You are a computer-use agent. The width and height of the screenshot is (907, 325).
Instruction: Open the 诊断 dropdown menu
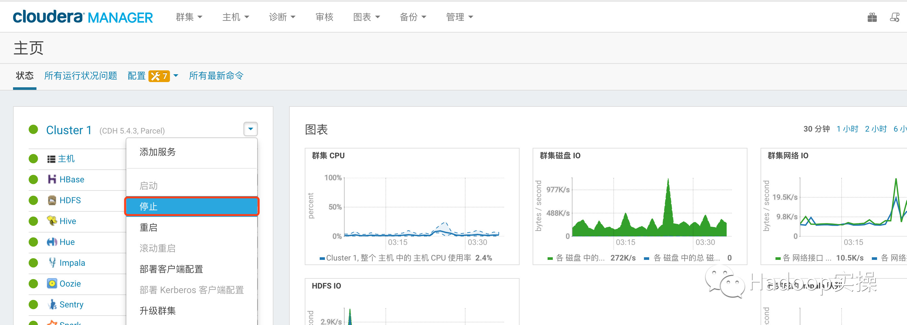pos(282,17)
